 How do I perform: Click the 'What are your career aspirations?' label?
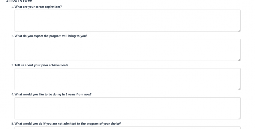coord(38,7)
